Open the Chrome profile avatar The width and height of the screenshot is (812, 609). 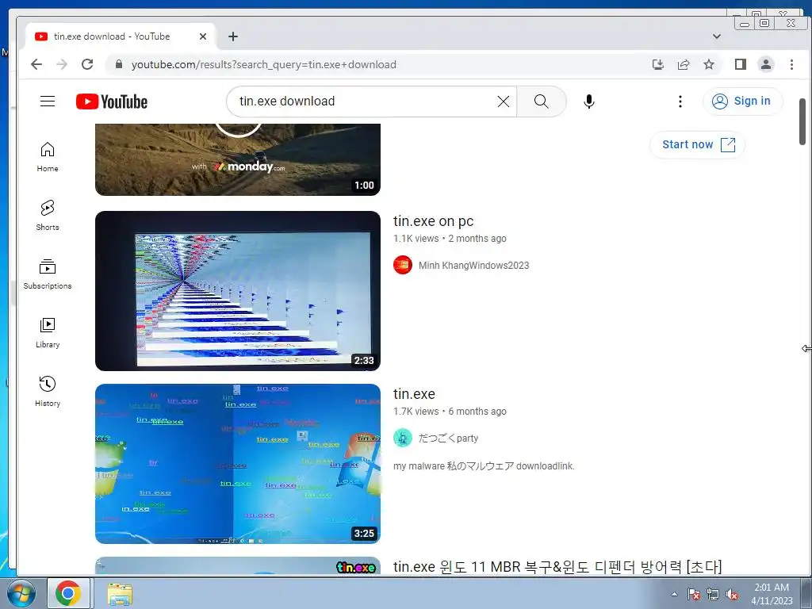click(x=766, y=64)
